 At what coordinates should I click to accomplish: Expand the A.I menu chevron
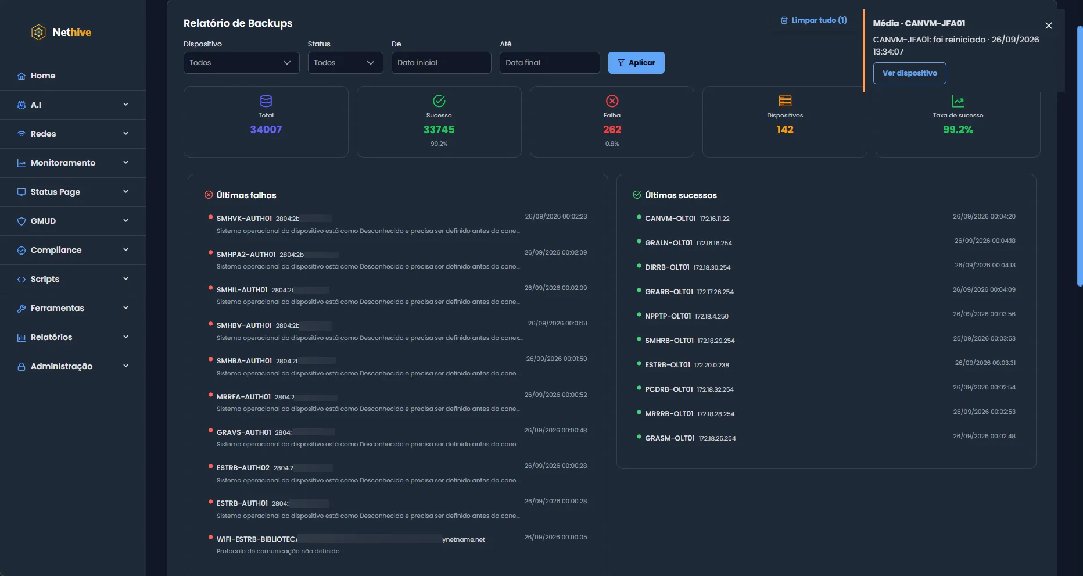pos(125,105)
